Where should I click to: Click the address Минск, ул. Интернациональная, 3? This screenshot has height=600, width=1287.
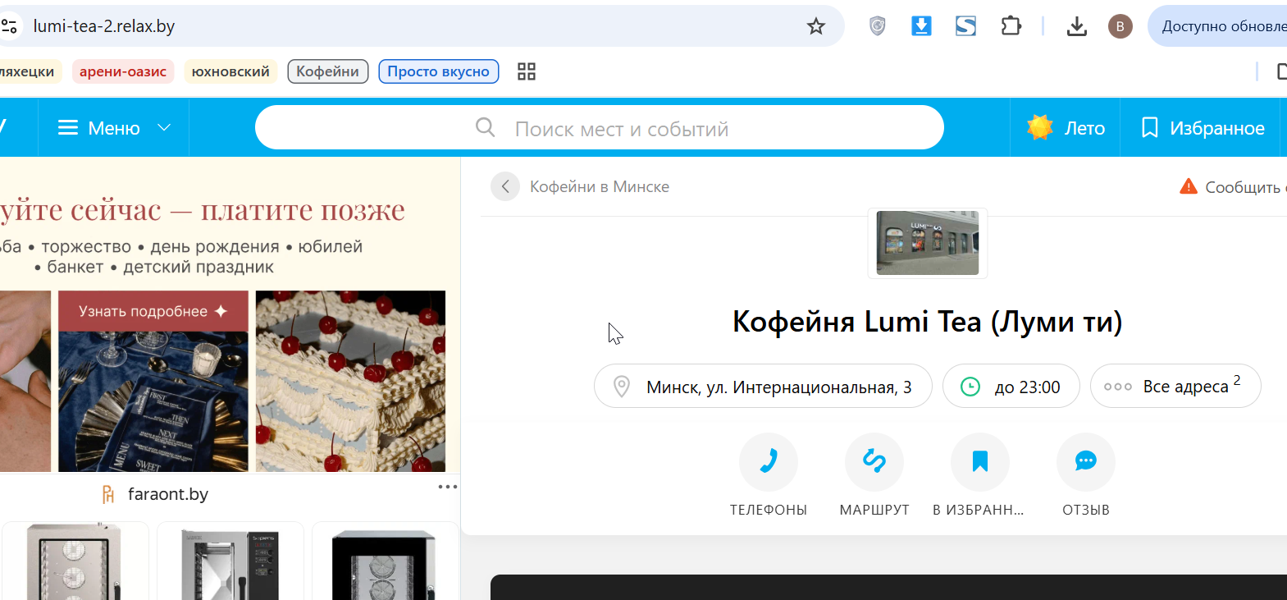point(763,386)
